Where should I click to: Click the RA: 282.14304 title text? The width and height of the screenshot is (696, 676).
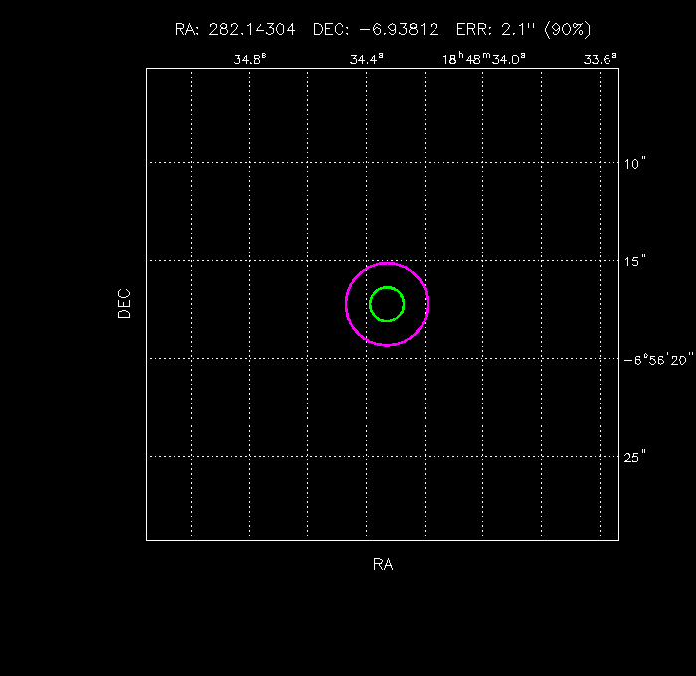(x=235, y=29)
